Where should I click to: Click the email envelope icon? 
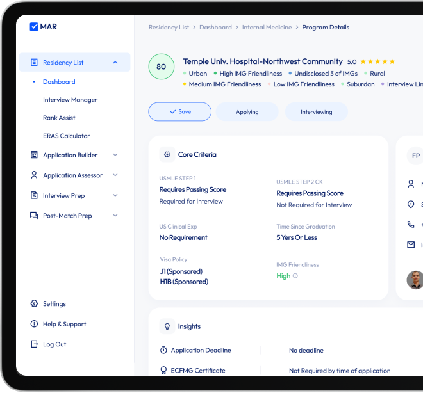pos(411,245)
